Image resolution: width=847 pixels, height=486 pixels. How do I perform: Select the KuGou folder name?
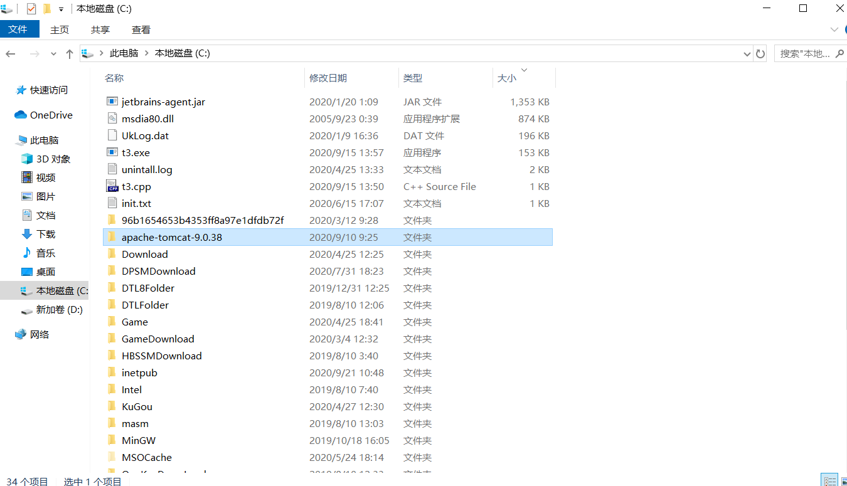[137, 406]
